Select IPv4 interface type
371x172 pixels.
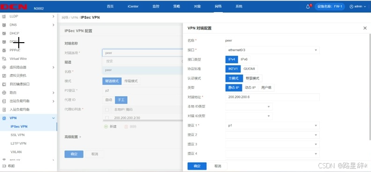232,60
